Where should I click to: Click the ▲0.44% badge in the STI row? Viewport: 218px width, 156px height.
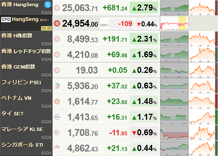(144, 148)
